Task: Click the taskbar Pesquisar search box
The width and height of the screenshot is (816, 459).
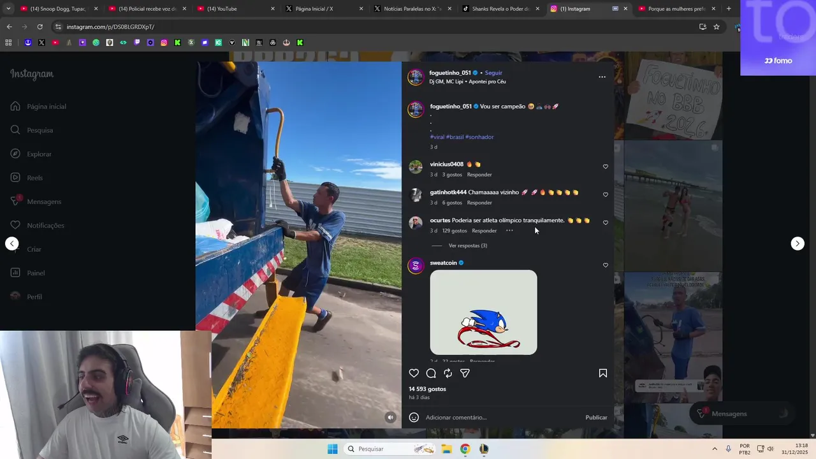Action: (390, 449)
